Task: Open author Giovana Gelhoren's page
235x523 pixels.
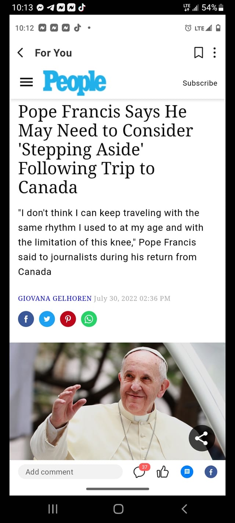Action: [55, 298]
